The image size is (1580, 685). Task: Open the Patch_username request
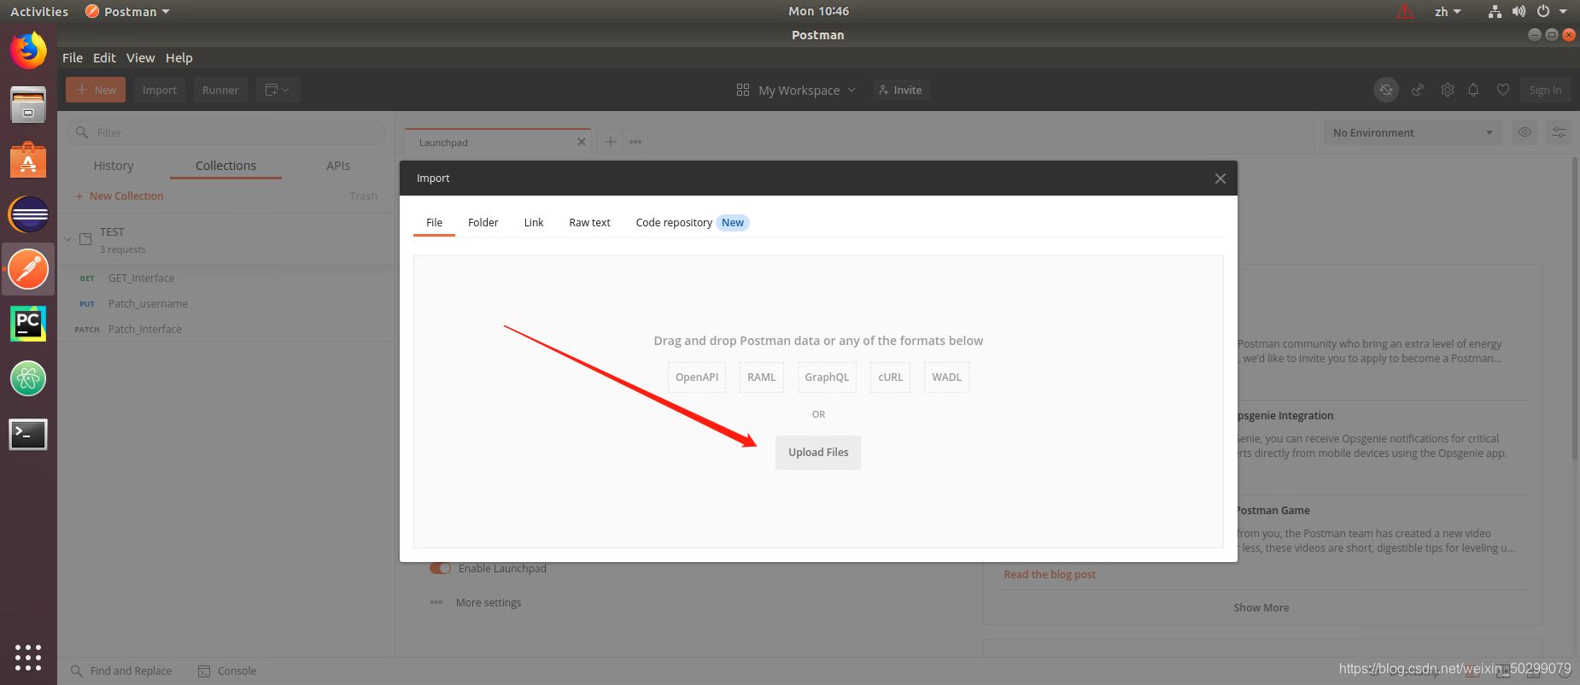(x=225, y=303)
